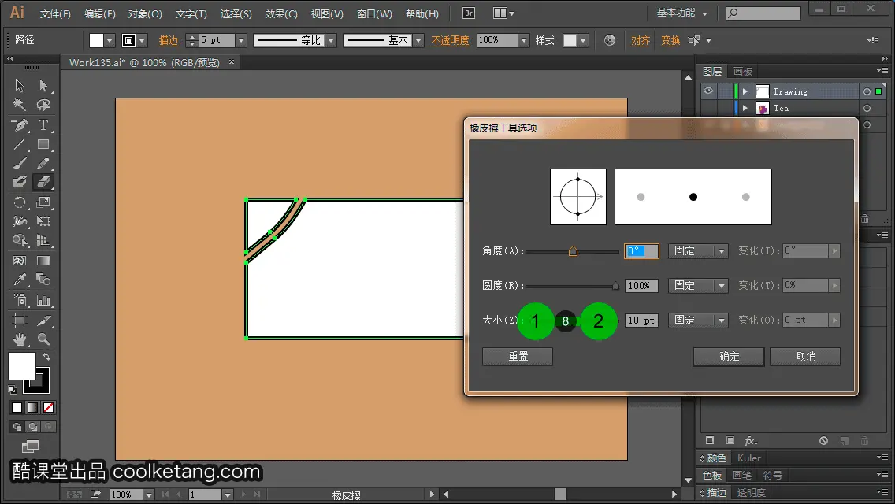Click the 取消 button

[805, 356]
